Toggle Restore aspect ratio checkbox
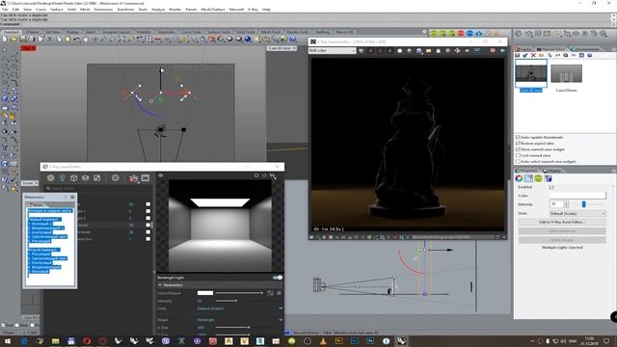The width and height of the screenshot is (617, 347). tap(518, 144)
